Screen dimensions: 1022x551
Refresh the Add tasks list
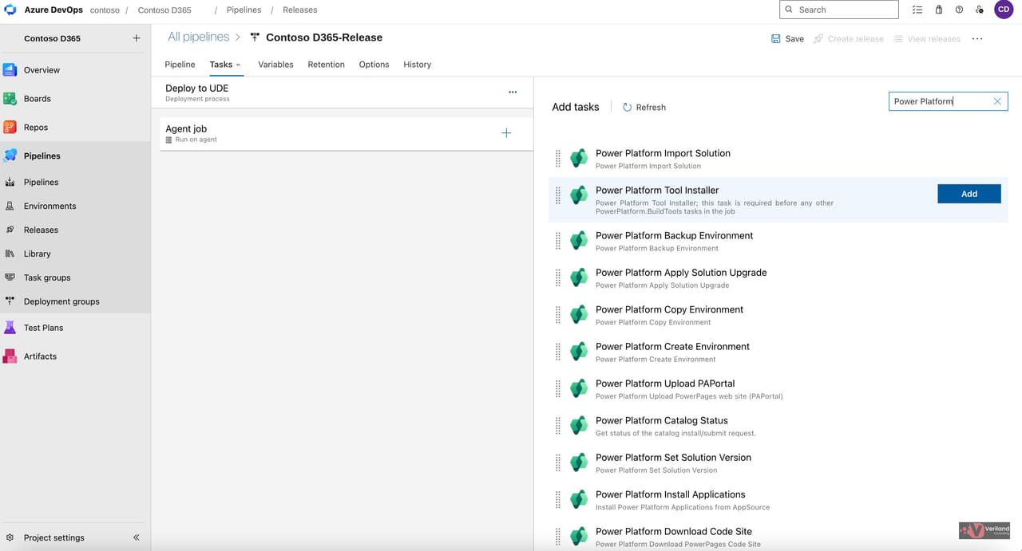[x=644, y=107]
